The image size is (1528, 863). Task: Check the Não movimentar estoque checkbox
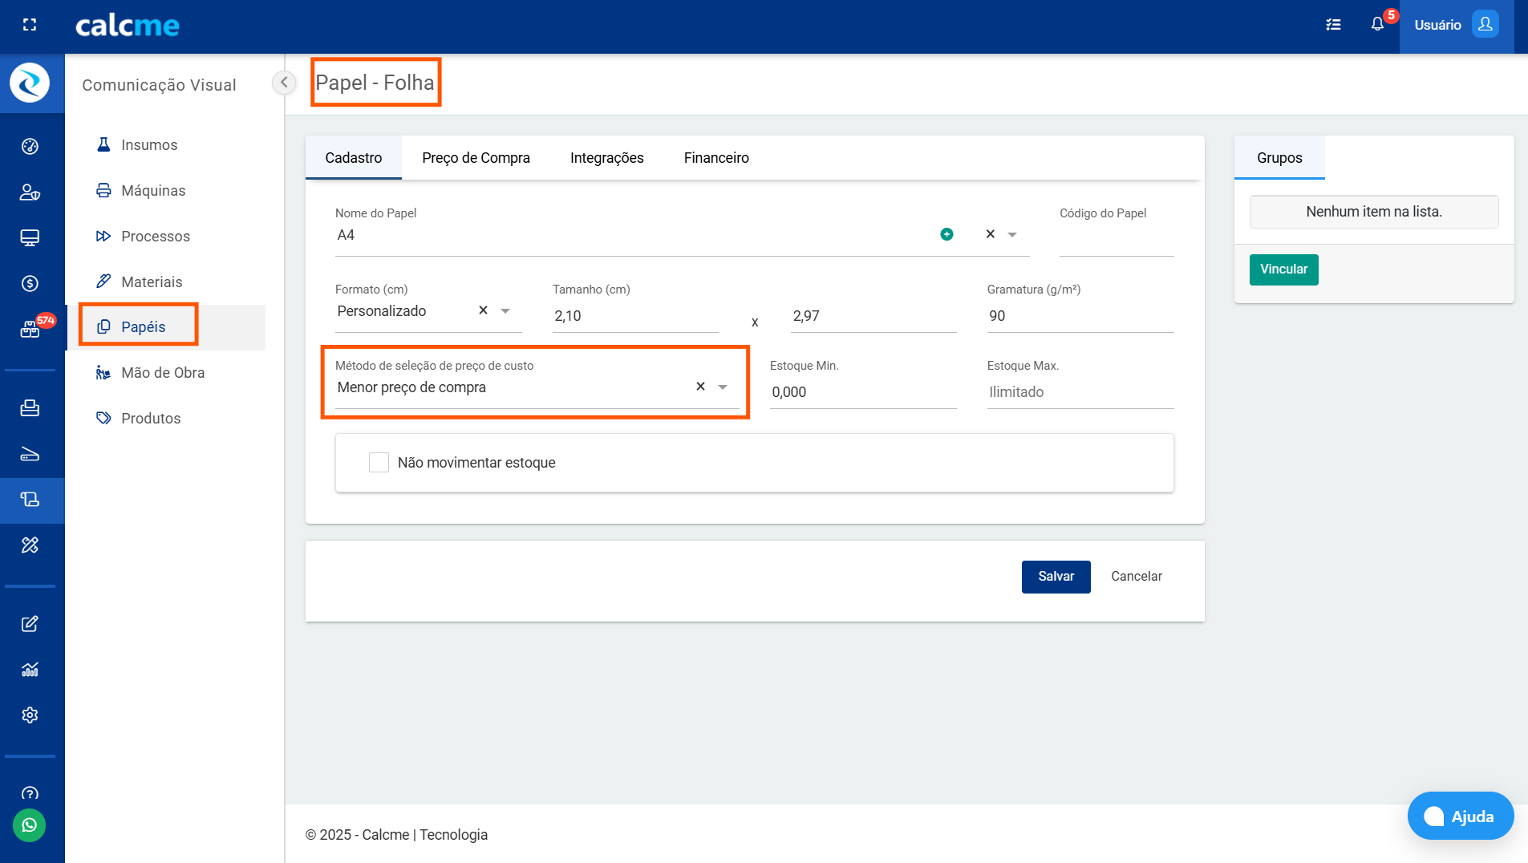[x=379, y=463]
